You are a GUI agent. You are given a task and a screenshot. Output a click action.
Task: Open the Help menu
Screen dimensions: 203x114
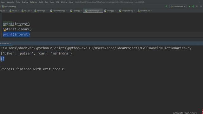71,2
